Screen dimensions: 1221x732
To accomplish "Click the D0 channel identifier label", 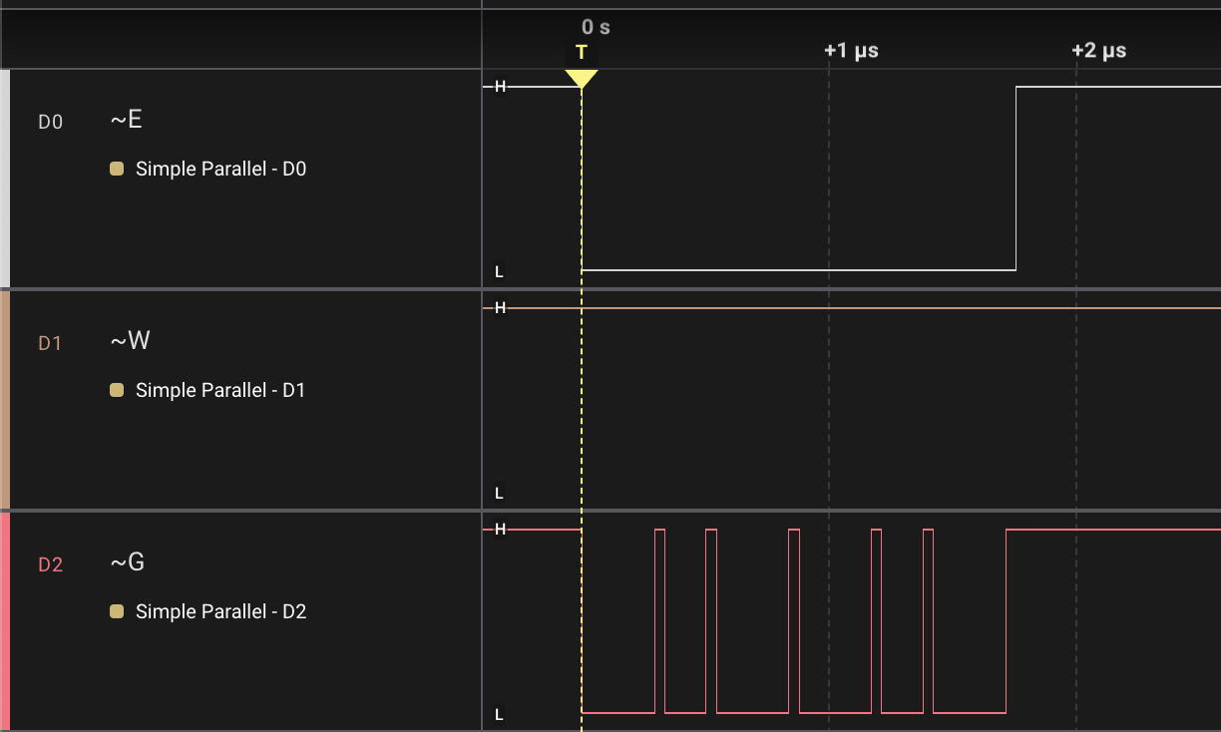I will 50,122.
